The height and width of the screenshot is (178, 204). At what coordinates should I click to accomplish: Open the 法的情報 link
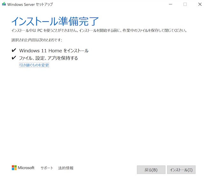(66, 168)
